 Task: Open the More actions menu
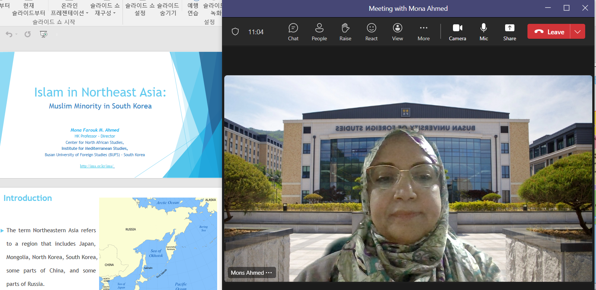(424, 32)
